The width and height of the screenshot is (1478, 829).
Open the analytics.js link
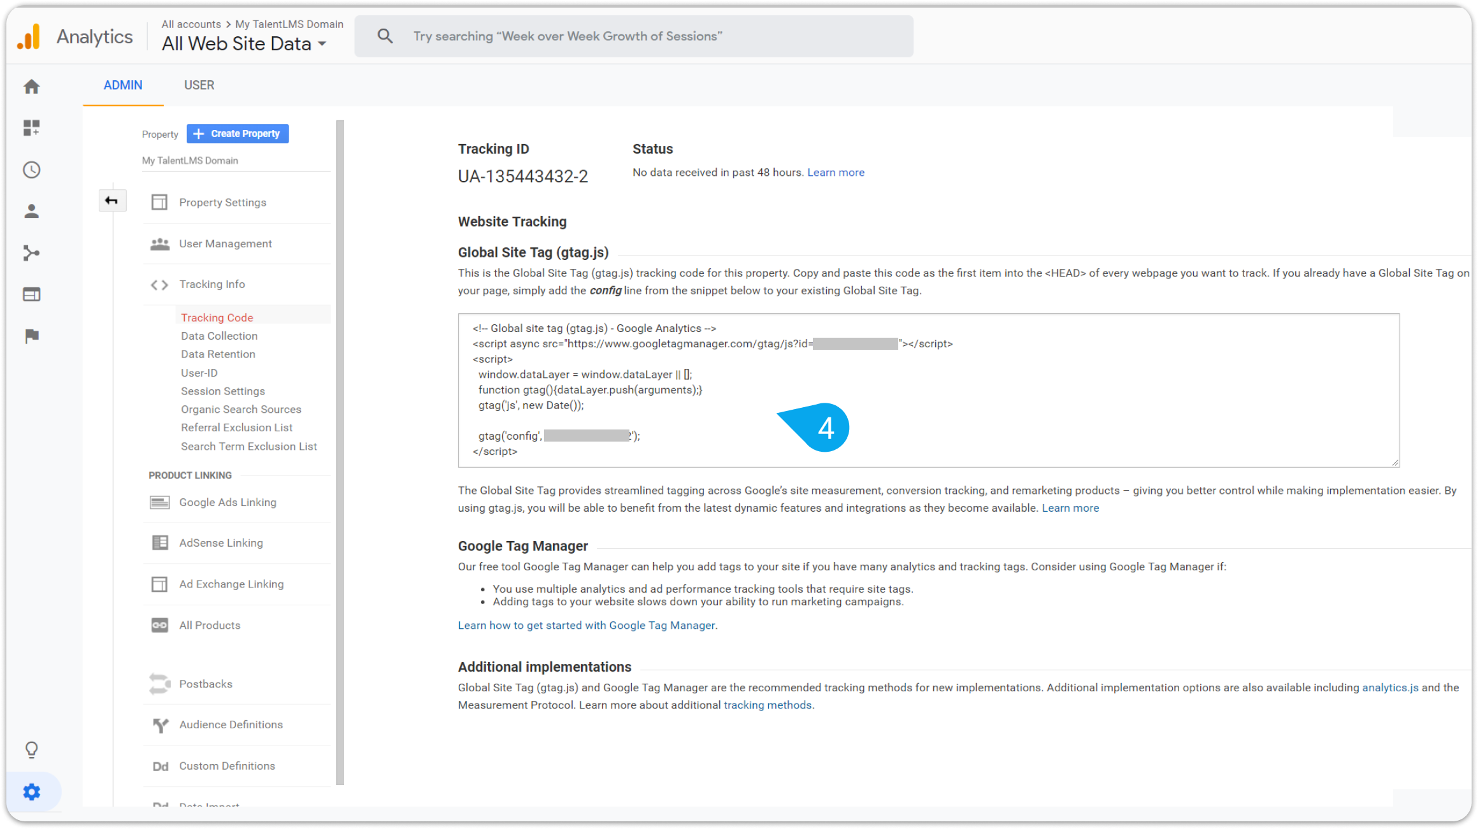1389,688
